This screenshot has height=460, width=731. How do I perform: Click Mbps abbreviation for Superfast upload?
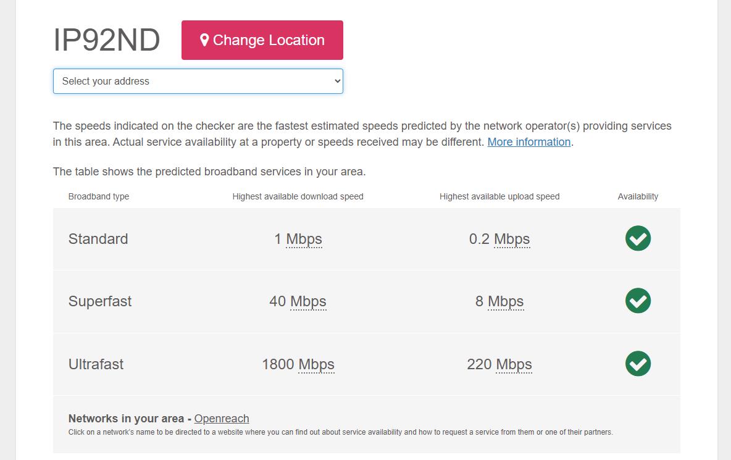506,301
